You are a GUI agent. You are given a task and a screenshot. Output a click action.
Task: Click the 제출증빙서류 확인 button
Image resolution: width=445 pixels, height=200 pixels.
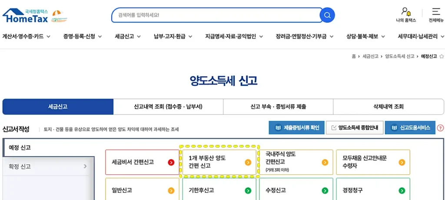click(x=296, y=128)
